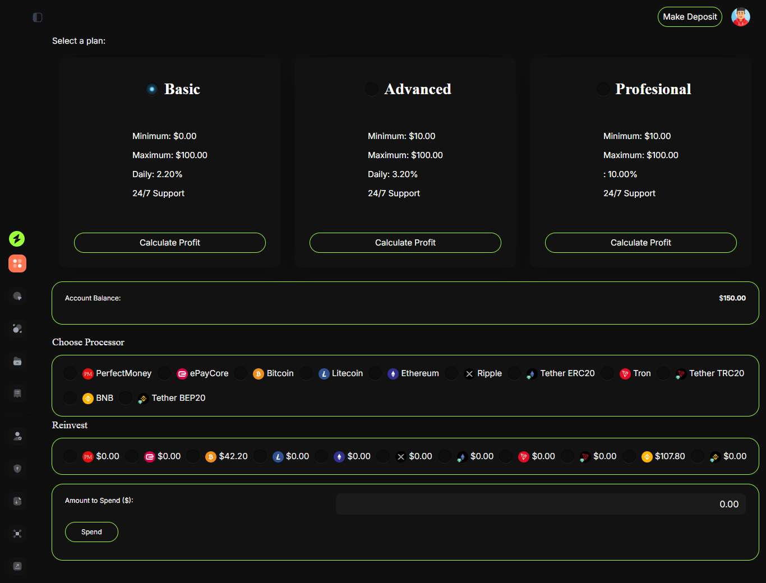Click the ePayCore logo in Choose Processor
The width and height of the screenshot is (766, 583).
(x=182, y=374)
